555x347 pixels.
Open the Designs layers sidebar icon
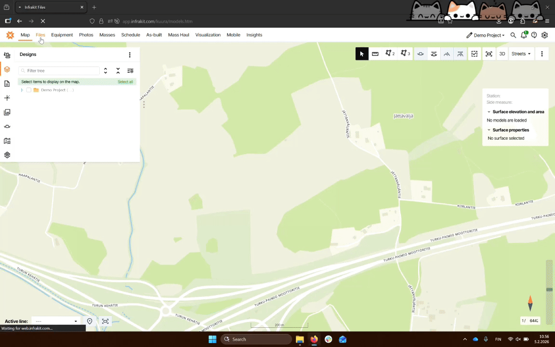pos(7,69)
